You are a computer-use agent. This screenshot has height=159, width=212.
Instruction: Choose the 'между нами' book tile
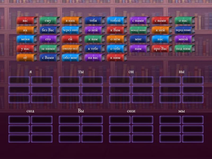(138, 30)
